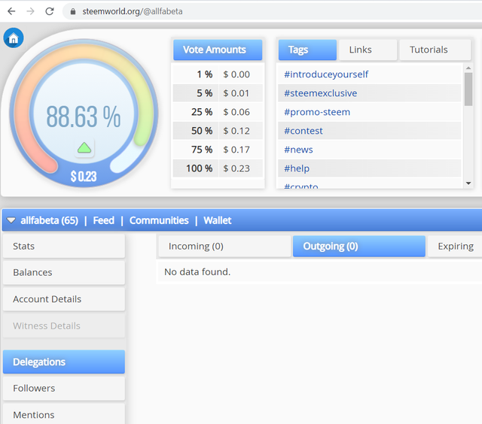Click the 'No data found.' message

click(197, 272)
